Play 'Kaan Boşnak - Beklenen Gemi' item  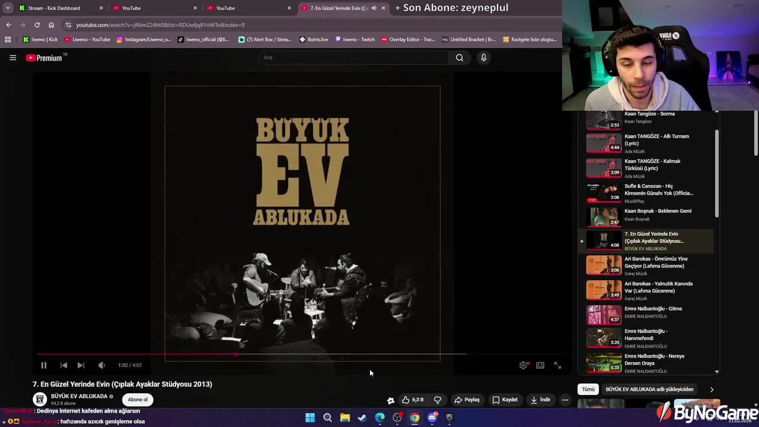646,216
